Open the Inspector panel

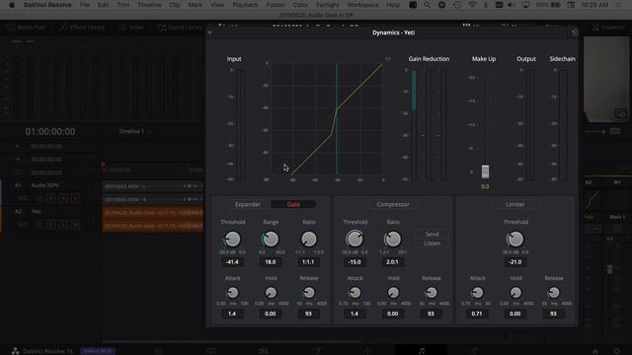point(608,28)
